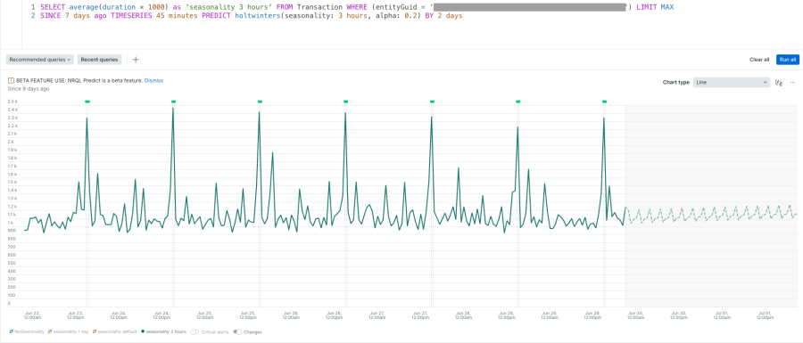Click the change marker after Jun 27 12:00pm
The width and height of the screenshot is (803, 343).
click(432, 102)
